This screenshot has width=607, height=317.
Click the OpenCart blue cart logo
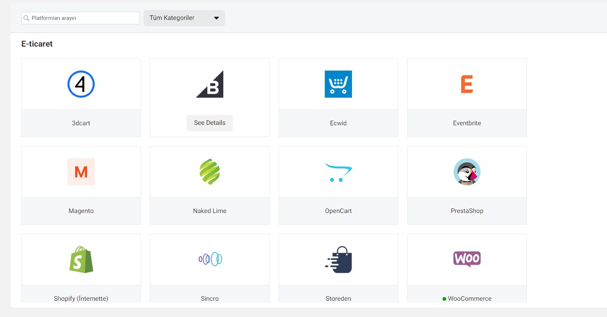(x=338, y=172)
